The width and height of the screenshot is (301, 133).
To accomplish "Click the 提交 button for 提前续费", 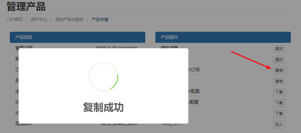I will point(279,49).
